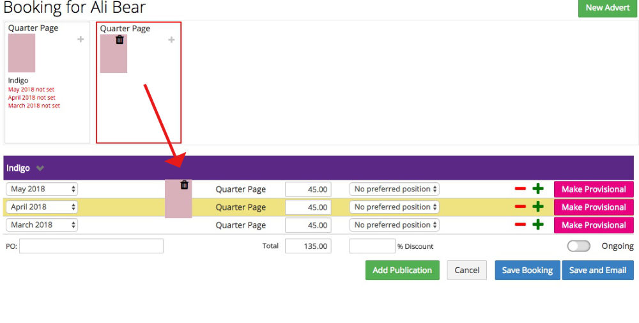Add a row using the green plus on April 2018
Image resolution: width=639 pixels, height=323 pixels.
click(538, 207)
